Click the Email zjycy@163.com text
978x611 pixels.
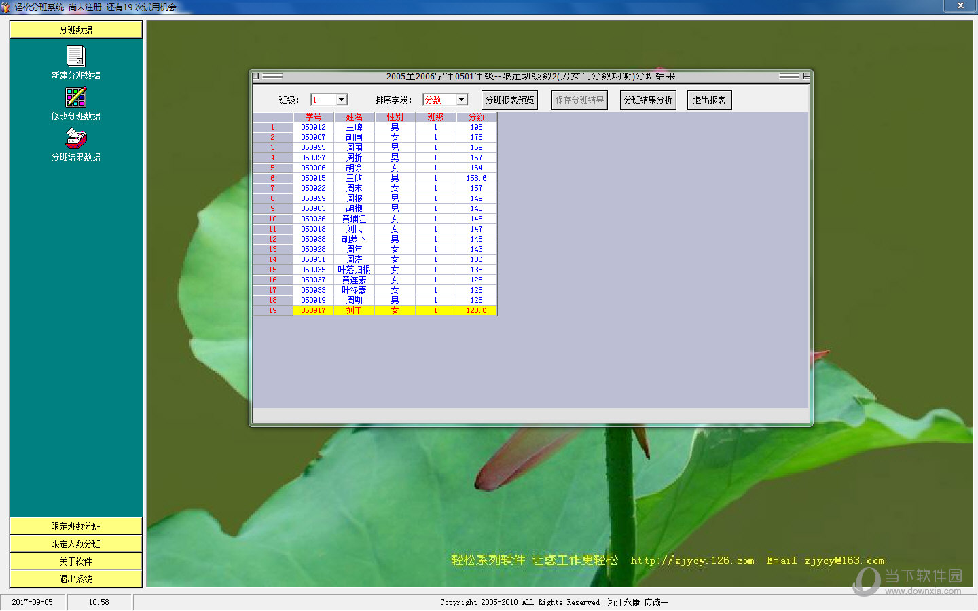825,561
